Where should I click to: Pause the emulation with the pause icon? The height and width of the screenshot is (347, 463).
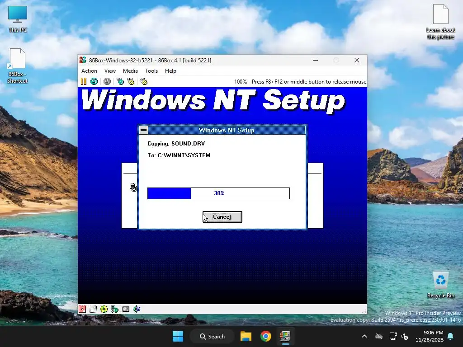click(x=84, y=81)
